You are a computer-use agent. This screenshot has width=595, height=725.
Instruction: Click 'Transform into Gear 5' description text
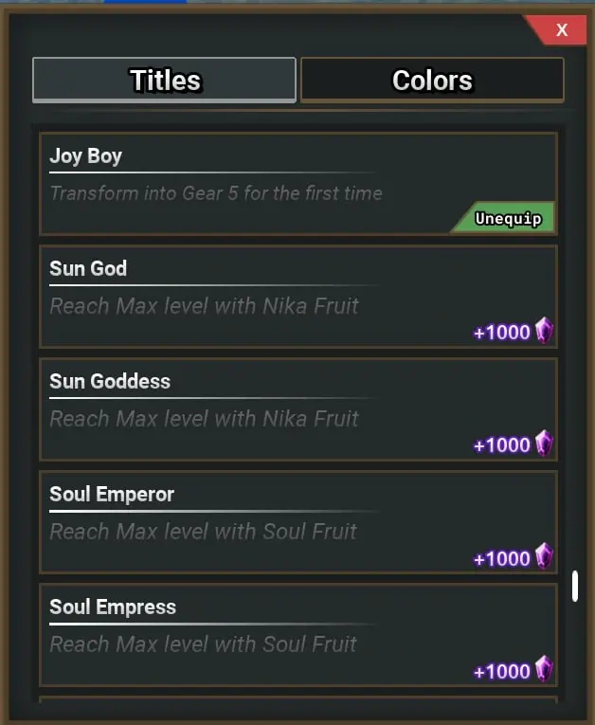point(216,193)
